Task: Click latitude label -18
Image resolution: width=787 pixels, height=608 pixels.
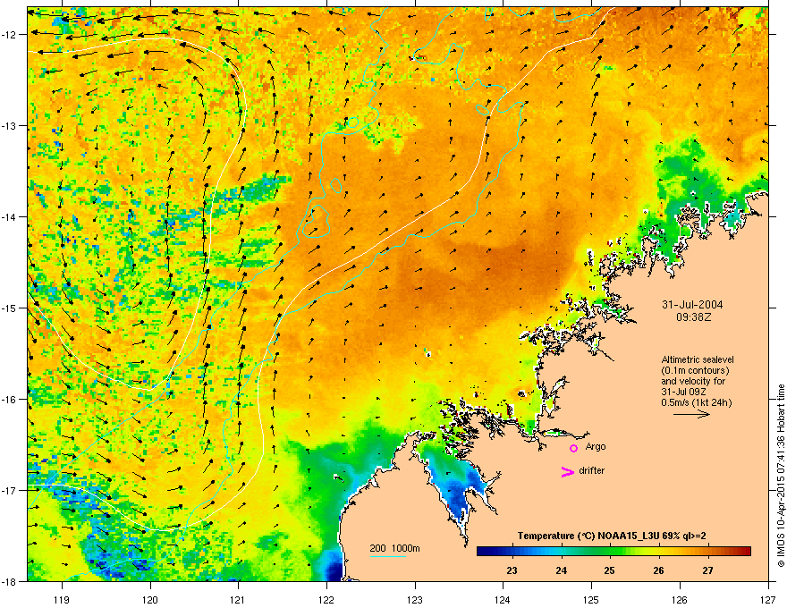Action: (10, 581)
